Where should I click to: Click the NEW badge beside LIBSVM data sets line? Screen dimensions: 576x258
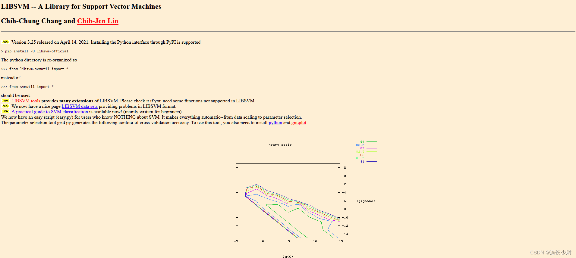5,106
